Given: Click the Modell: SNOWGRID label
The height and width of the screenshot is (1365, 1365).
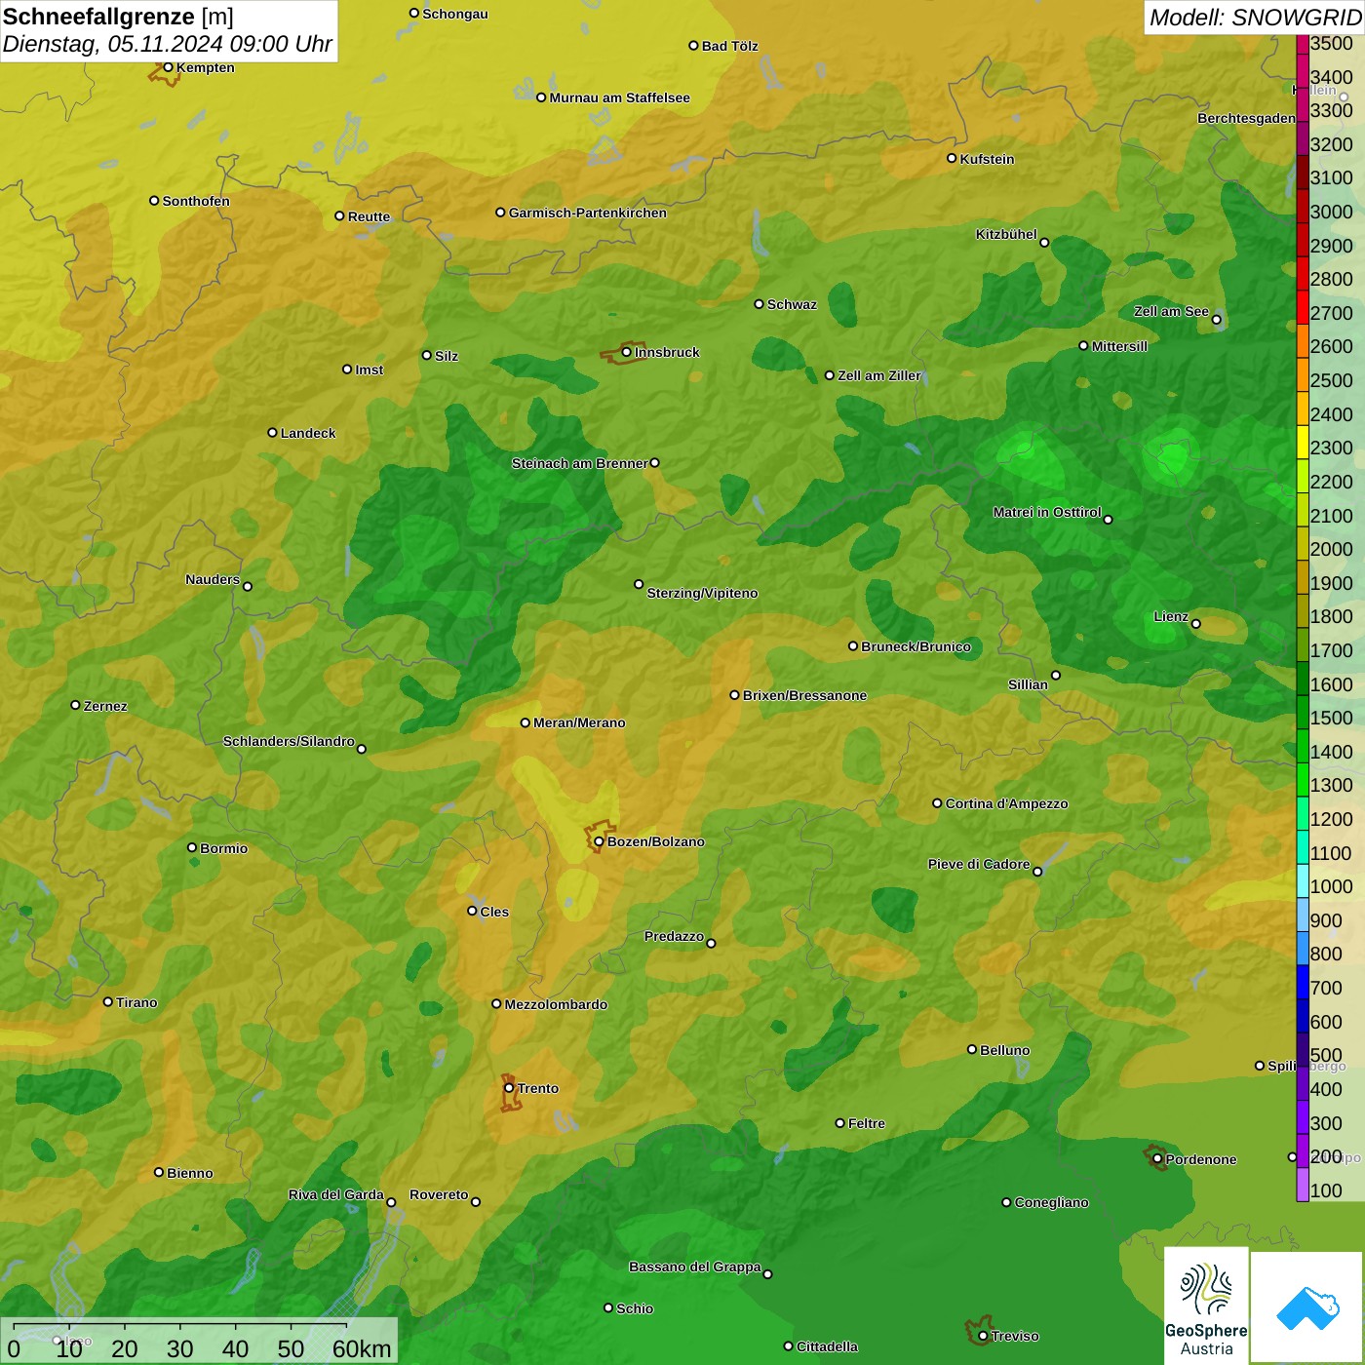Looking at the screenshot, I should point(1254,17).
